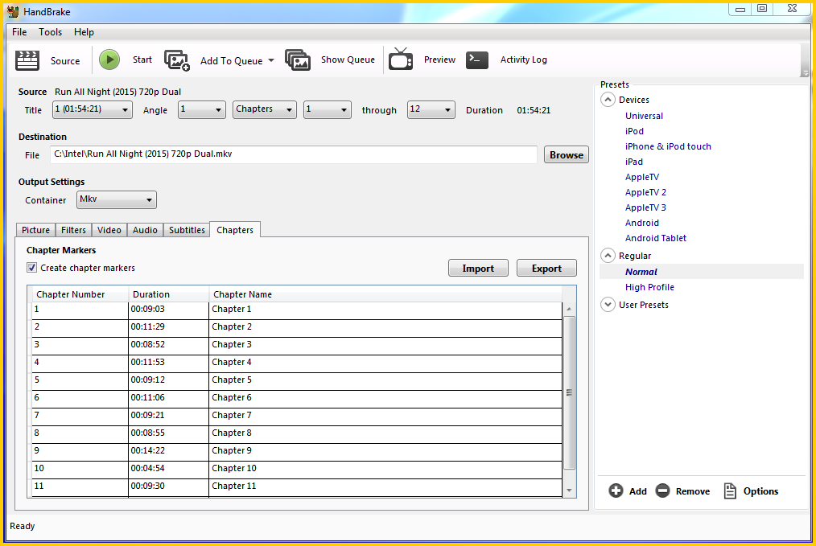
Task: Collapse the Devices presets group
Action: 608,100
